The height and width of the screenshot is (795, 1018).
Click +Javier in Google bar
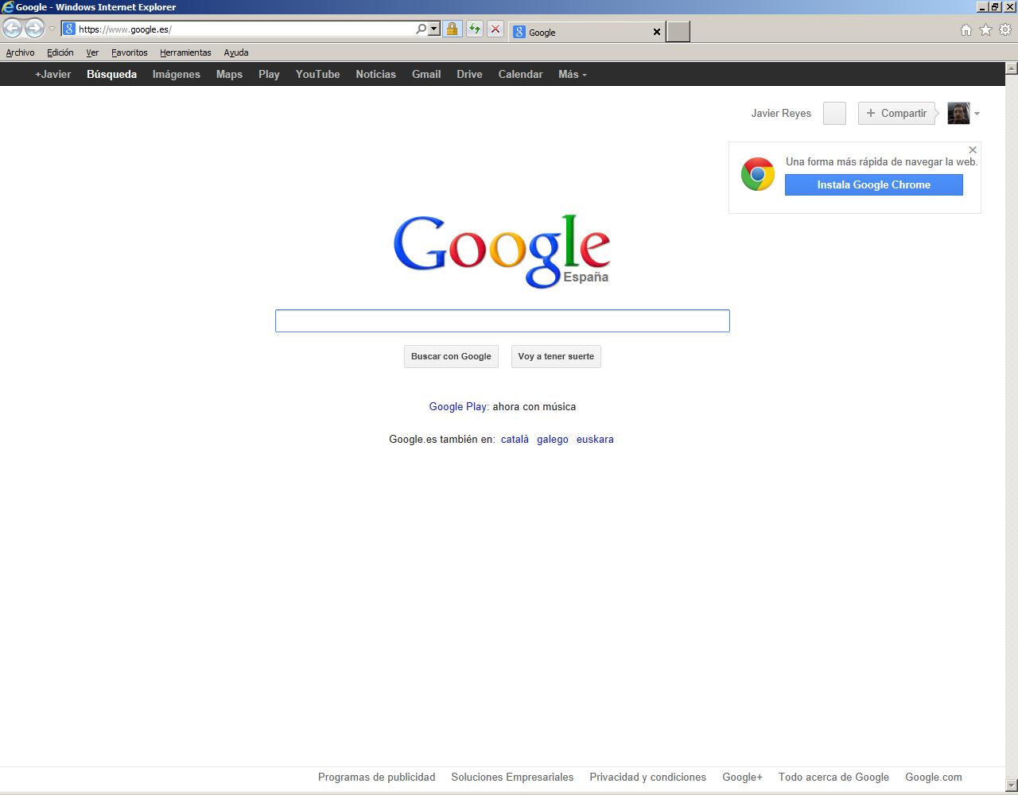52,74
